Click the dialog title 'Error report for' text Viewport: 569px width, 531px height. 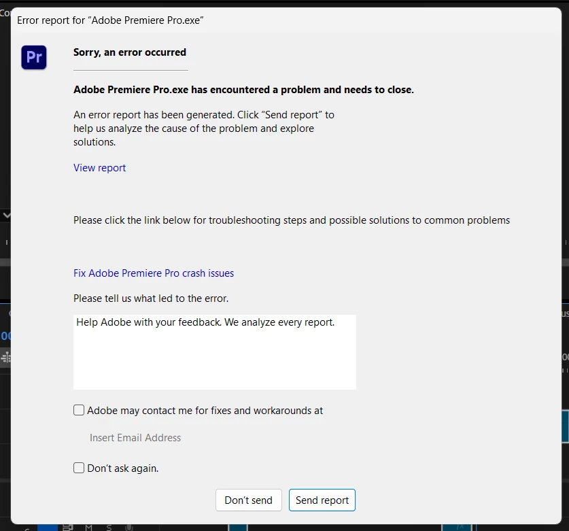point(110,20)
